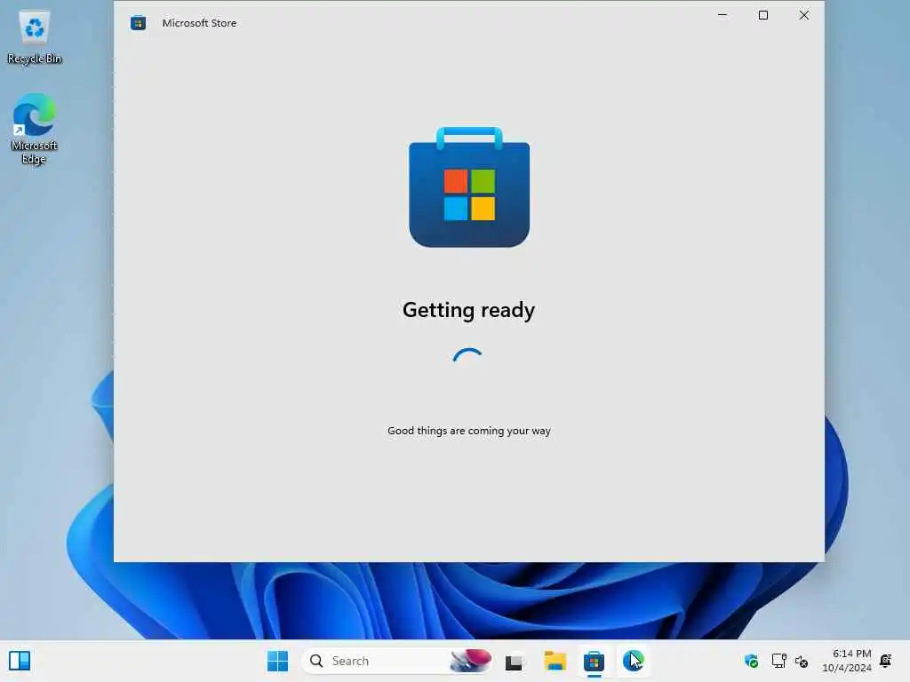The width and height of the screenshot is (910, 682).
Task: Close the Microsoft Store window
Action: coord(803,15)
